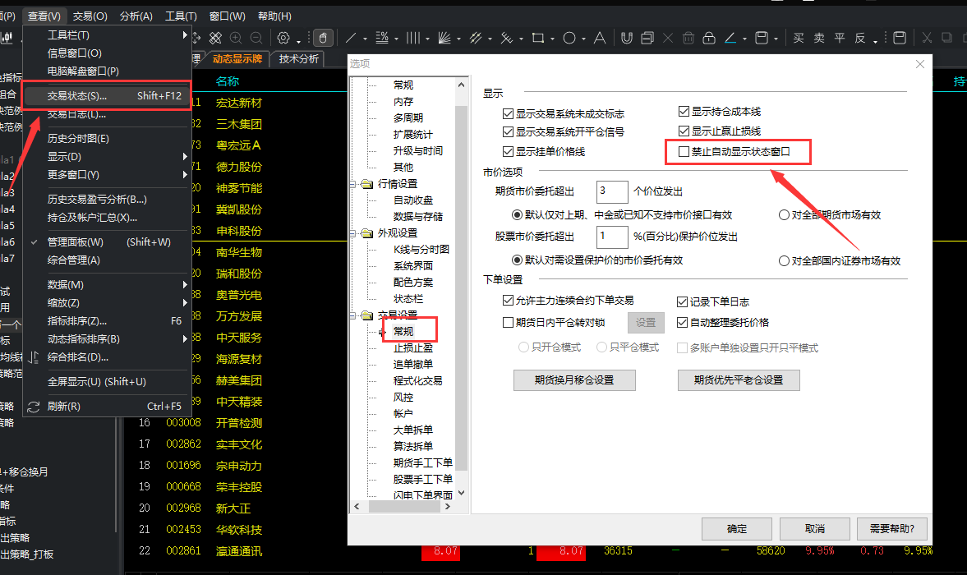Viewport: 967px width, 575px height.
Task: Uncheck 显示止赢止损线 checkbox
Action: (684, 131)
